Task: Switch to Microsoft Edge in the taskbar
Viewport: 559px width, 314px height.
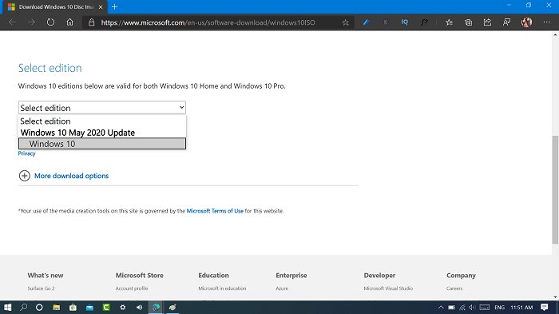Action: pyautogui.click(x=156, y=308)
